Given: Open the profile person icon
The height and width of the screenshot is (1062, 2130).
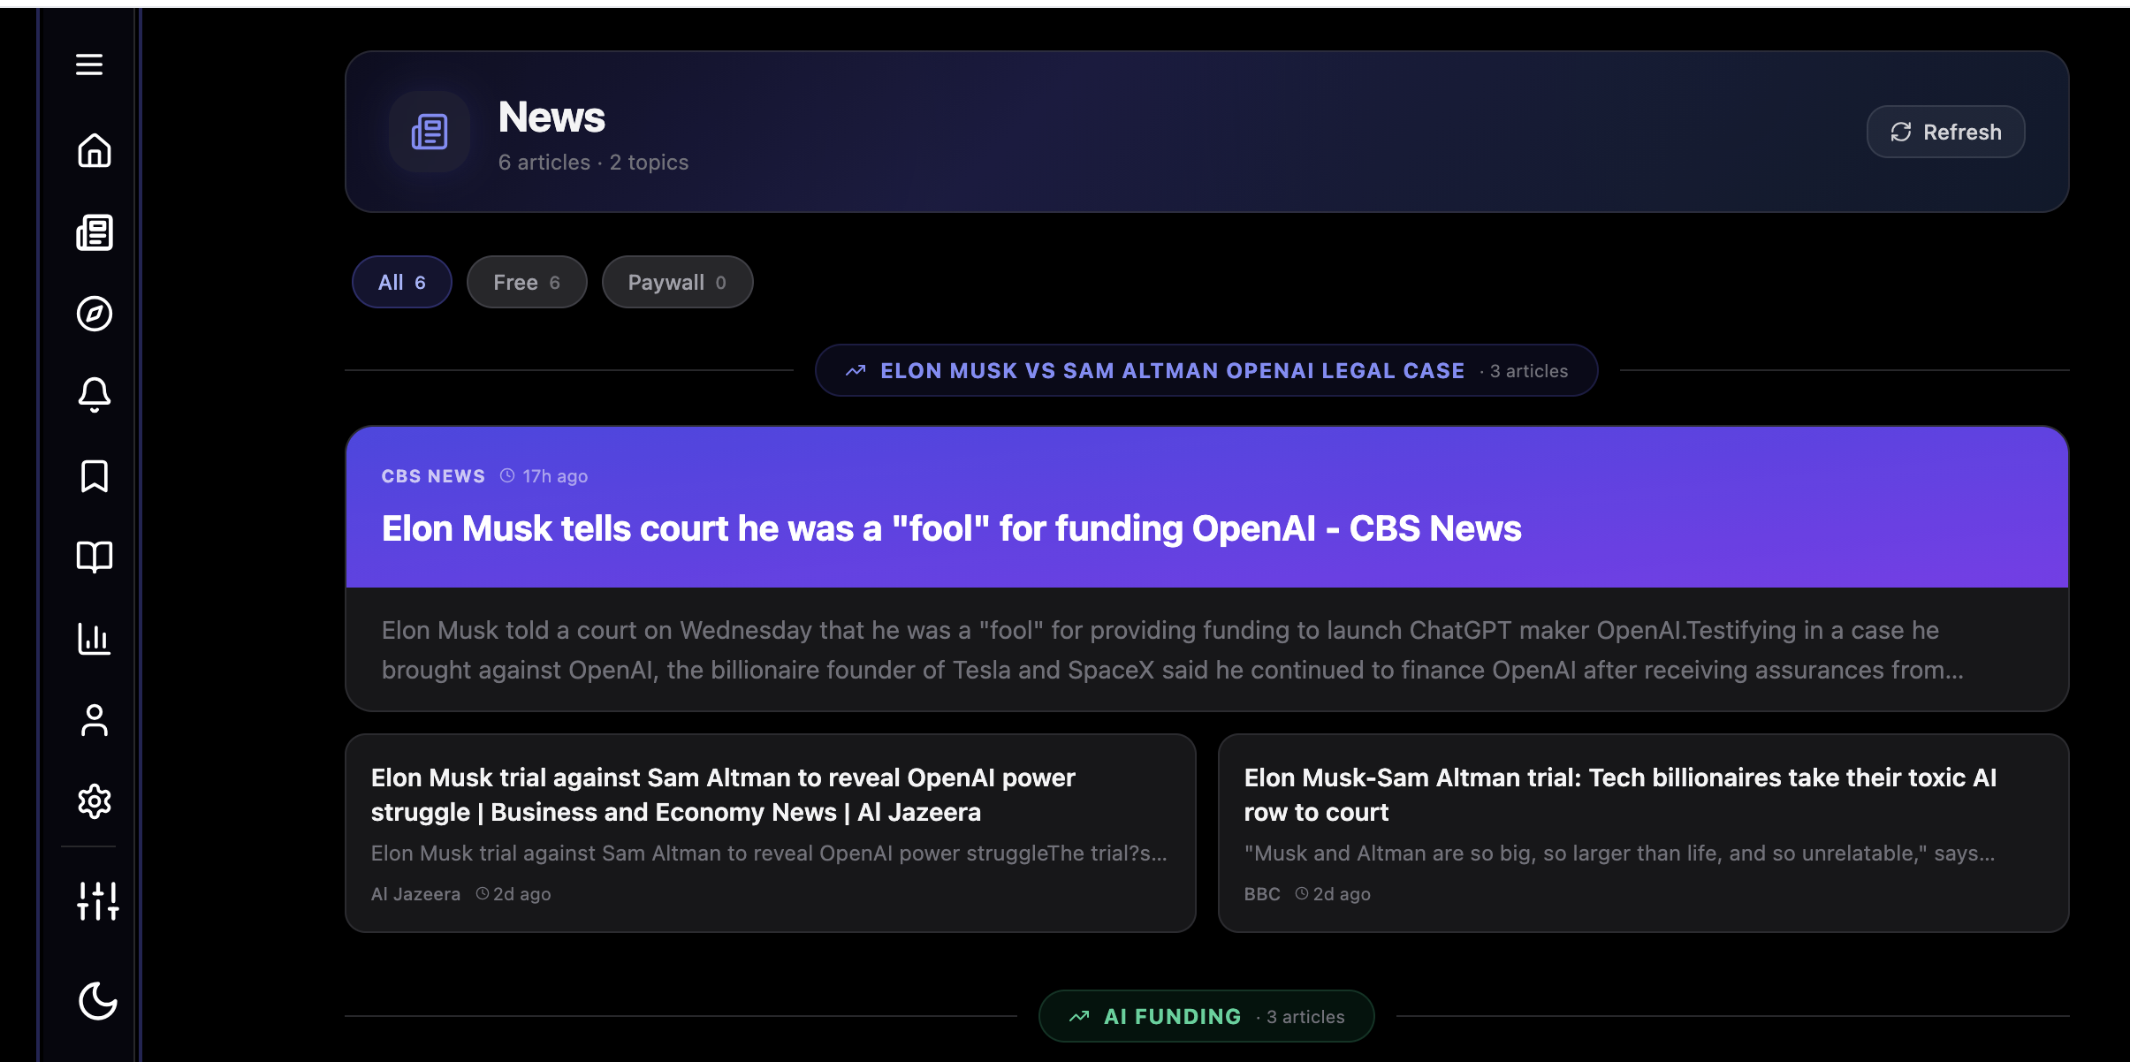Looking at the screenshot, I should pos(95,720).
